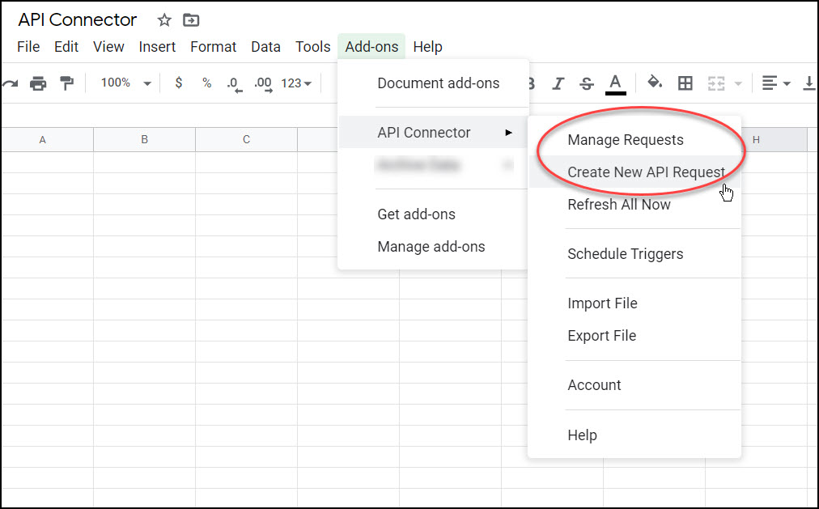Viewport: 819px width, 509px height.
Task: Pick text color with underlined A
Action: point(615,83)
